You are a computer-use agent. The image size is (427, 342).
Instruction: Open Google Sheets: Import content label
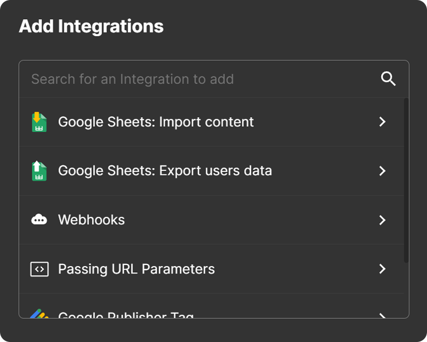click(x=156, y=122)
